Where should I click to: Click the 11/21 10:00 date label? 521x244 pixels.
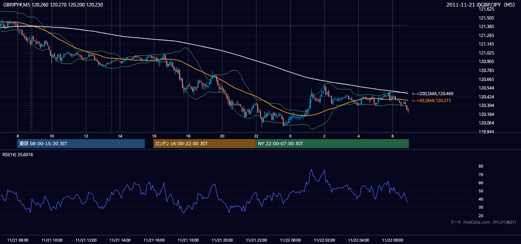(x=52, y=240)
